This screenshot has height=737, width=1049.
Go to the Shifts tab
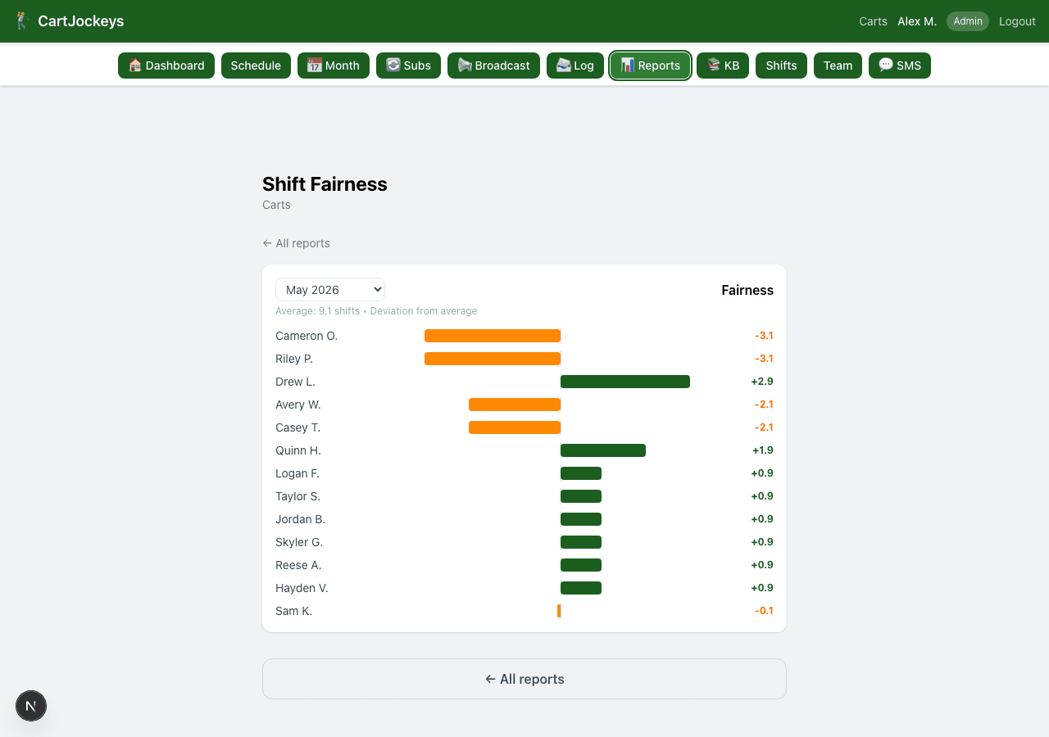click(781, 66)
